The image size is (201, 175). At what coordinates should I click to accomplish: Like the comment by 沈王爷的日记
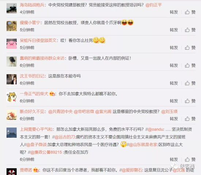pos(190,83)
